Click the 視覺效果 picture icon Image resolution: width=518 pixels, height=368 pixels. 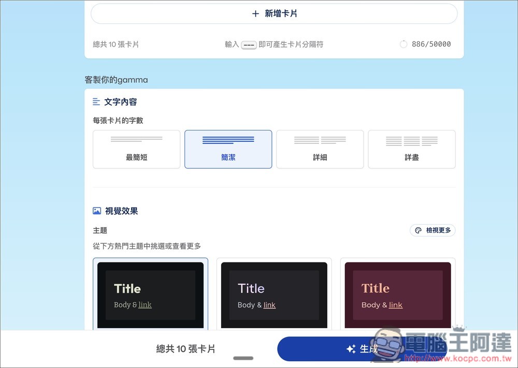(x=96, y=211)
